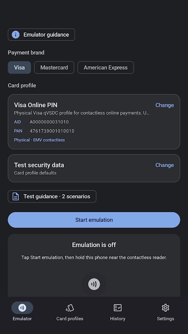This screenshot has width=188, height=334.
Task: Expand Test guidance 2 scenarios
Action: [x=52, y=196]
